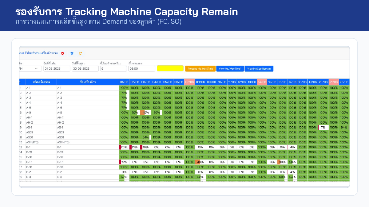This screenshot has width=369, height=207.
Task: Select machine code A-1 cell
Action: click(41, 88)
